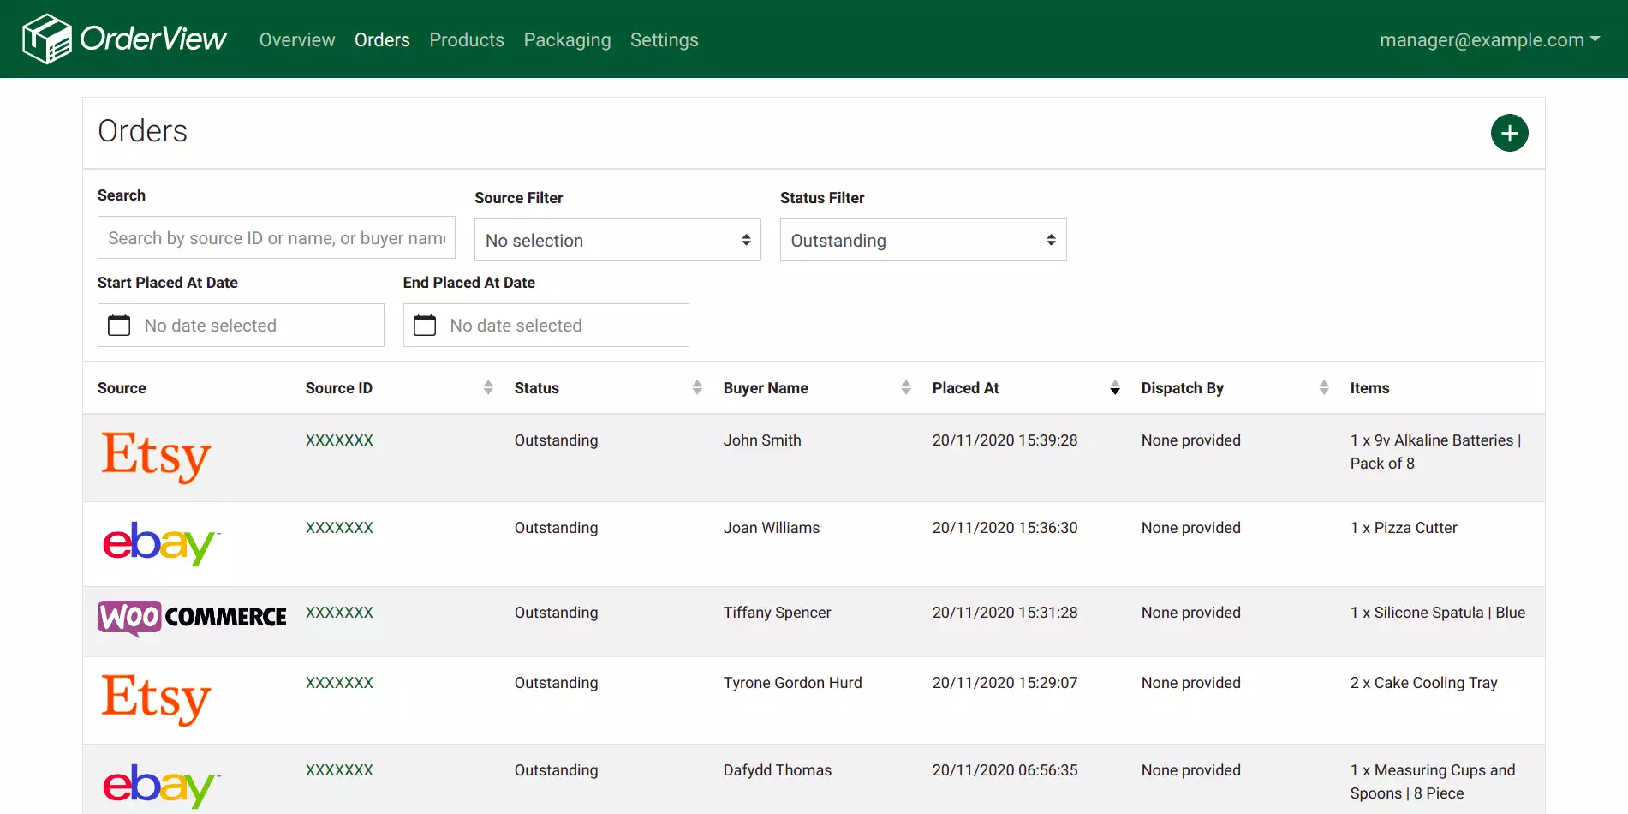Open the Products page

467,40
